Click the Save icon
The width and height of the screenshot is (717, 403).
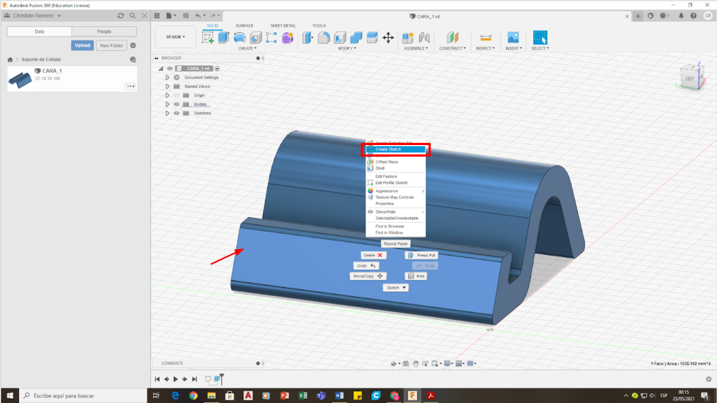pyautogui.click(x=185, y=16)
